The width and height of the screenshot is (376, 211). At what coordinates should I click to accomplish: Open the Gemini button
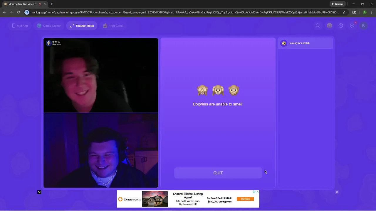pyautogui.click(x=337, y=4)
